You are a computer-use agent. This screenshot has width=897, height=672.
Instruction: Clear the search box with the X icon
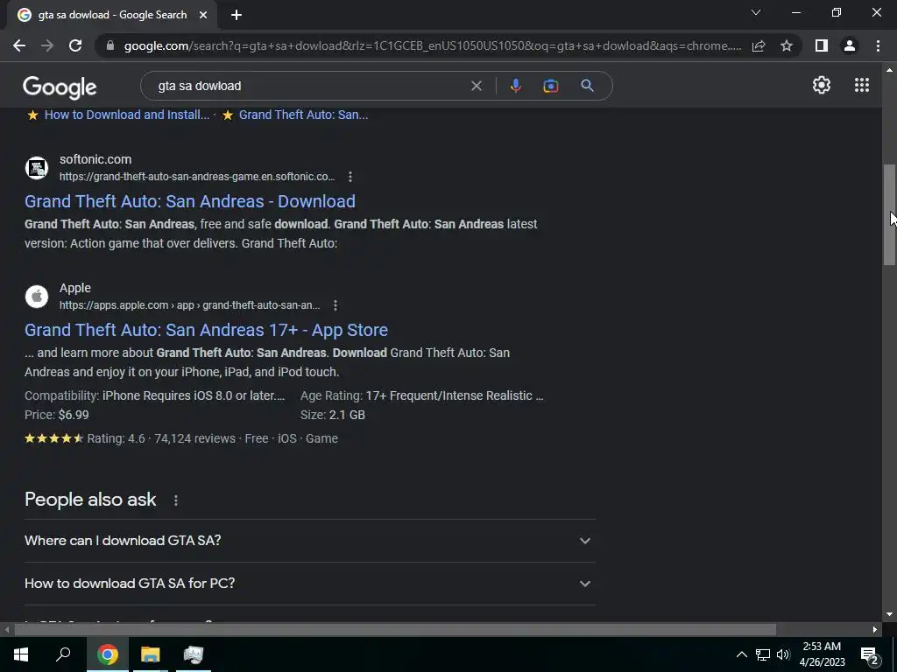pos(476,86)
